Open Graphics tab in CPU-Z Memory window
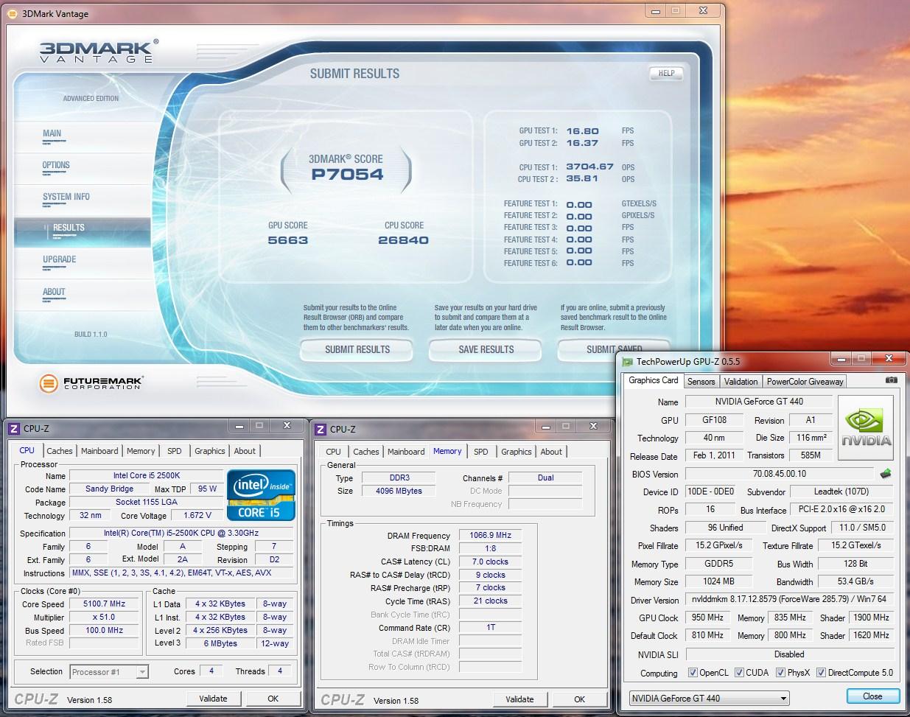Viewport: 910px width, 717px height. pyautogui.click(x=517, y=452)
